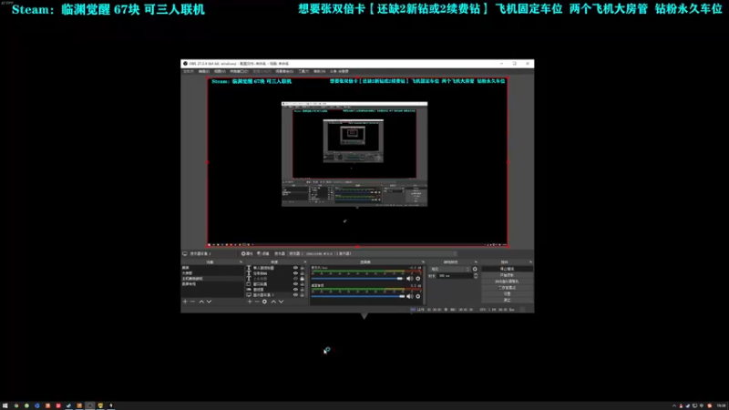Add a new scene with the plus icon
The image size is (729, 410).
click(185, 302)
